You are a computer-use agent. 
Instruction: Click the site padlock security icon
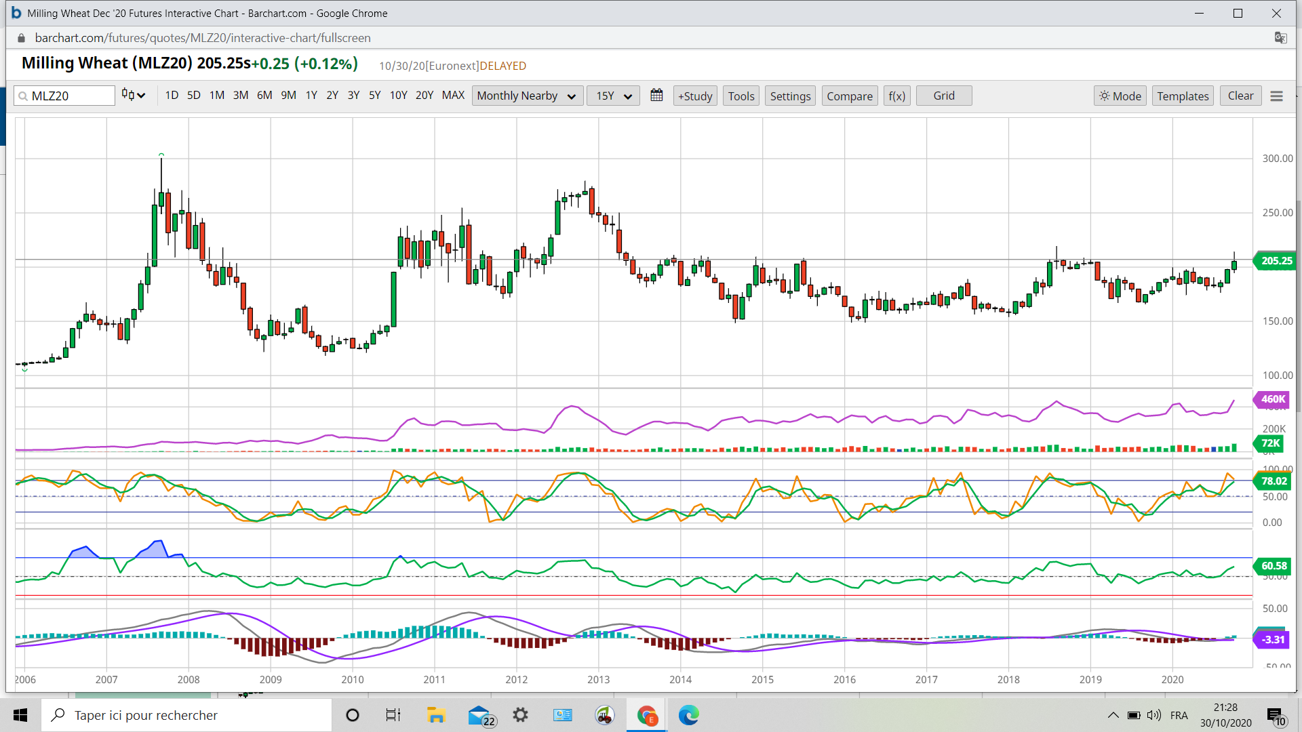coord(21,38)
